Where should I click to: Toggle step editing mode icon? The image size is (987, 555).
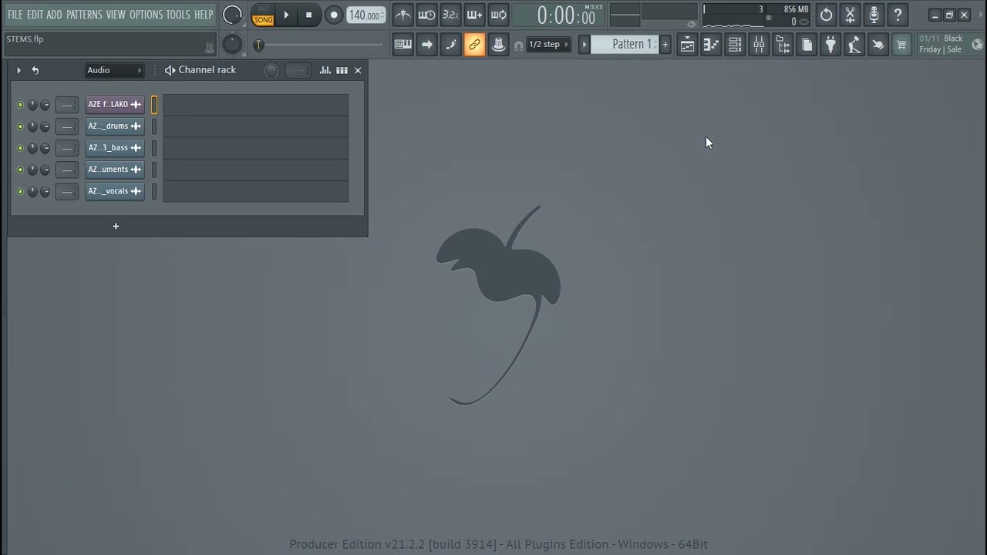pos(450,45)
